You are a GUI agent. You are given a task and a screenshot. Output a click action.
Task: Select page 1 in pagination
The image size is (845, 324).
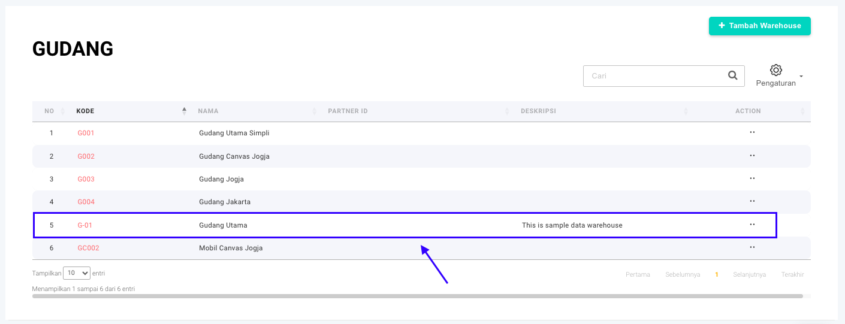[x=716, y=275]
